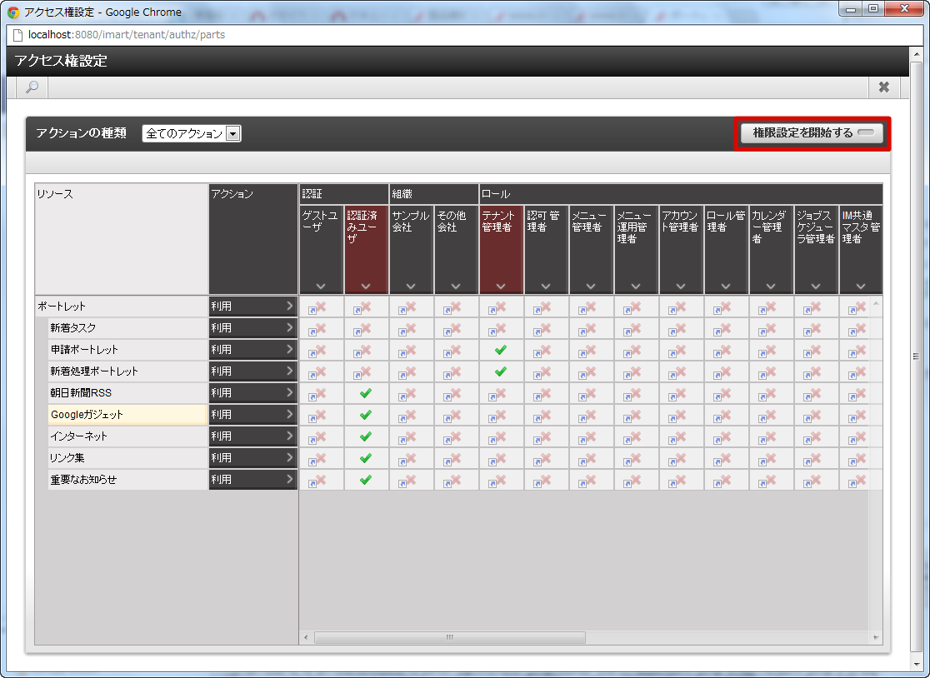
Task: Click deny icon for 重要なお知らせ ロール管理者
Action: [x=722, y=481]
